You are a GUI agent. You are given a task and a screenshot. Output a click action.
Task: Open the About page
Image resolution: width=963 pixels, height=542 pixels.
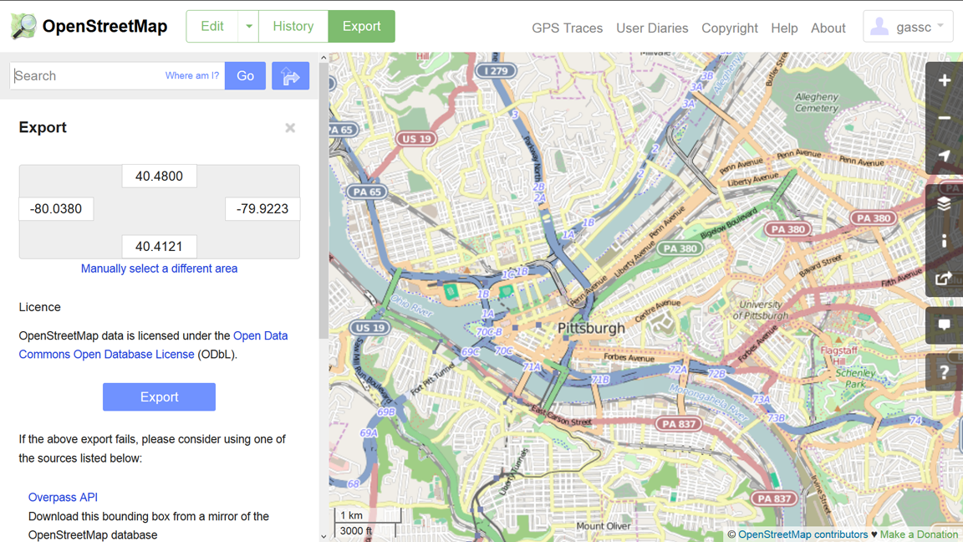coord(828,28)
